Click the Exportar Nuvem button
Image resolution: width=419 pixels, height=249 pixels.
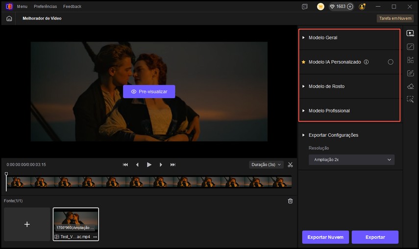325,237
